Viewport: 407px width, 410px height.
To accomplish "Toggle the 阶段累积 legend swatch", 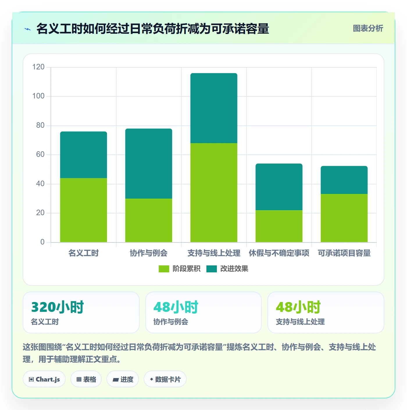I will (164, 269).
